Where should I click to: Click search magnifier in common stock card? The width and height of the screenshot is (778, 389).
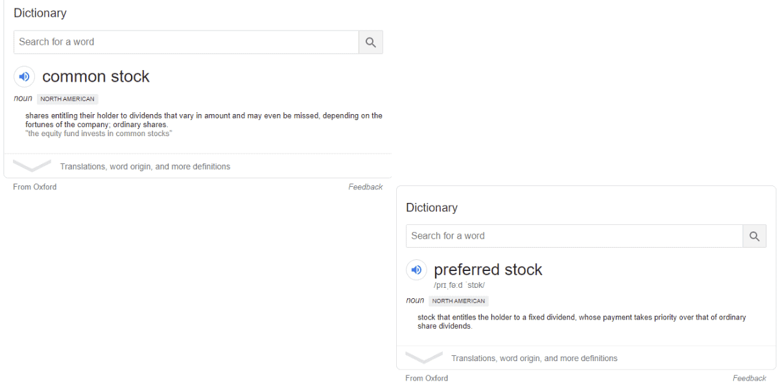click(x=371, y=42)
